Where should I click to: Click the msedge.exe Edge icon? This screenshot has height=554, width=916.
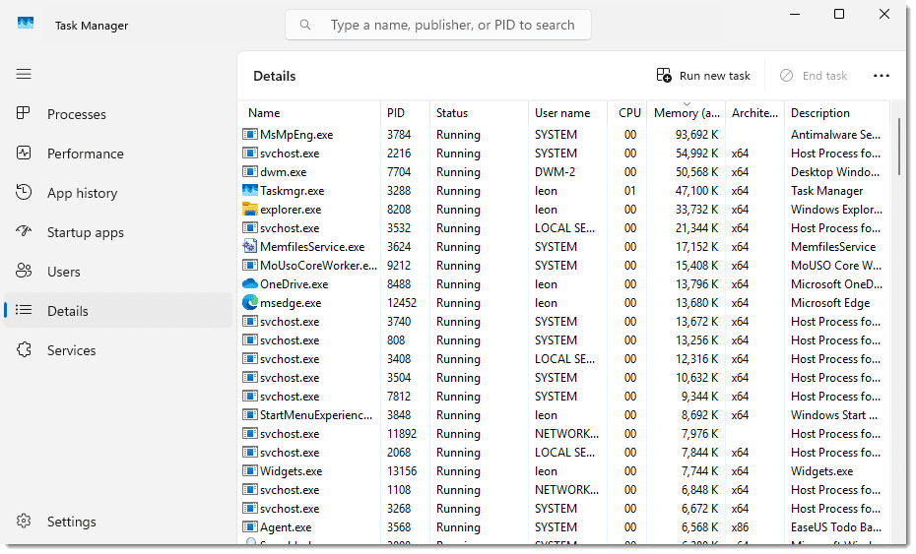pyautogui.click(x=250, y=302)
